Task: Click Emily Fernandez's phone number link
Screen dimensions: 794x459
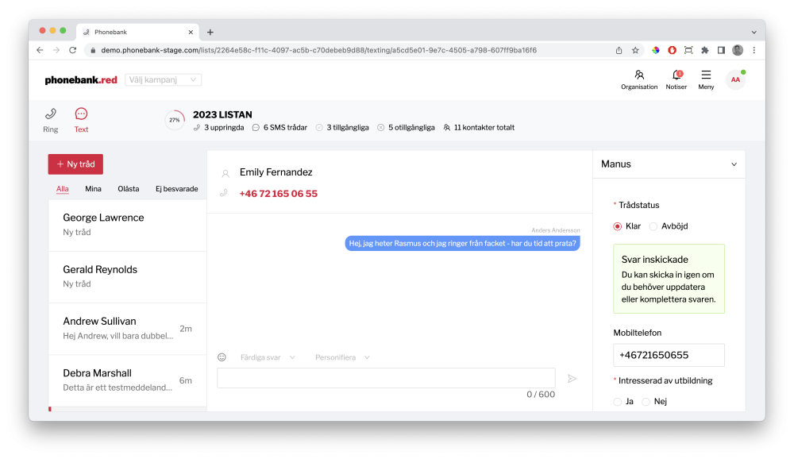Action: click(x=278, y=194)
